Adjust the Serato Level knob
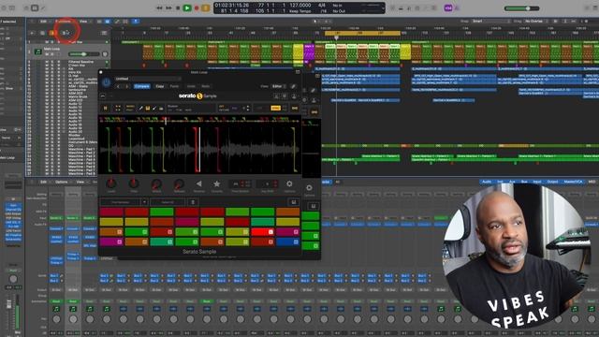 click(x=111, y=183)
